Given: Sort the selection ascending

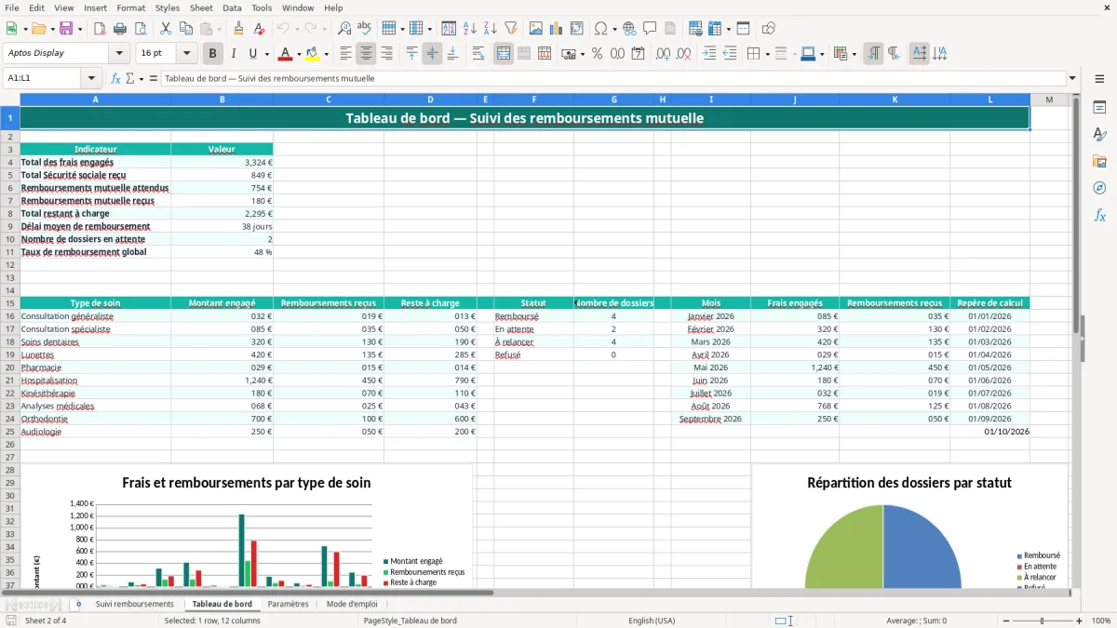Looking at the screenshot, I should click(469, 29).
